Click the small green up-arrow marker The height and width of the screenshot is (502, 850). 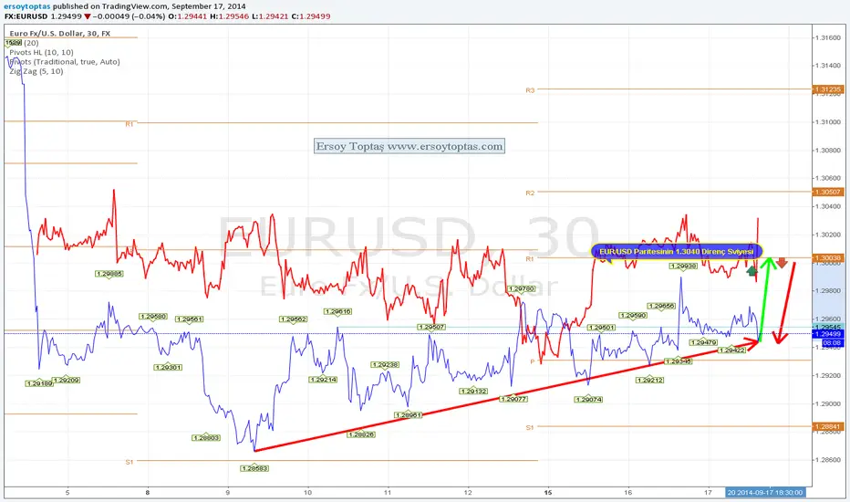tap(752, 270)
